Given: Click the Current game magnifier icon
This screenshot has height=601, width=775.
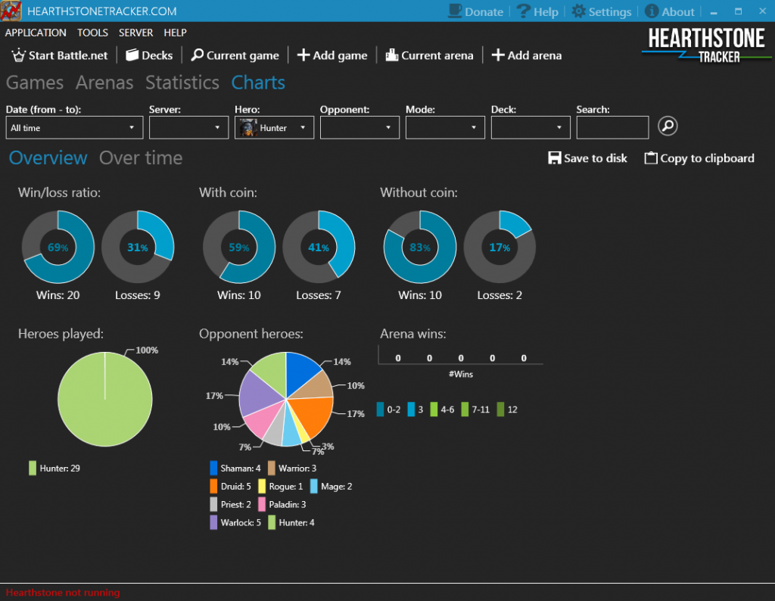Looking at the screenshot, I should click(x=198, y=54).
